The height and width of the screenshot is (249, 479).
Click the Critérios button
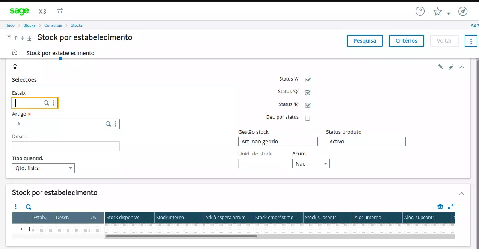tap(406, 41)
